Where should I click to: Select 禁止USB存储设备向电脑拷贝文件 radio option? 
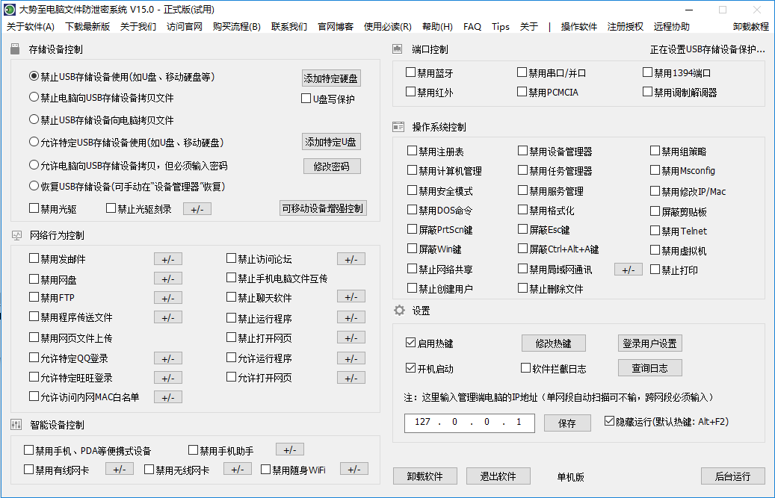34,119
